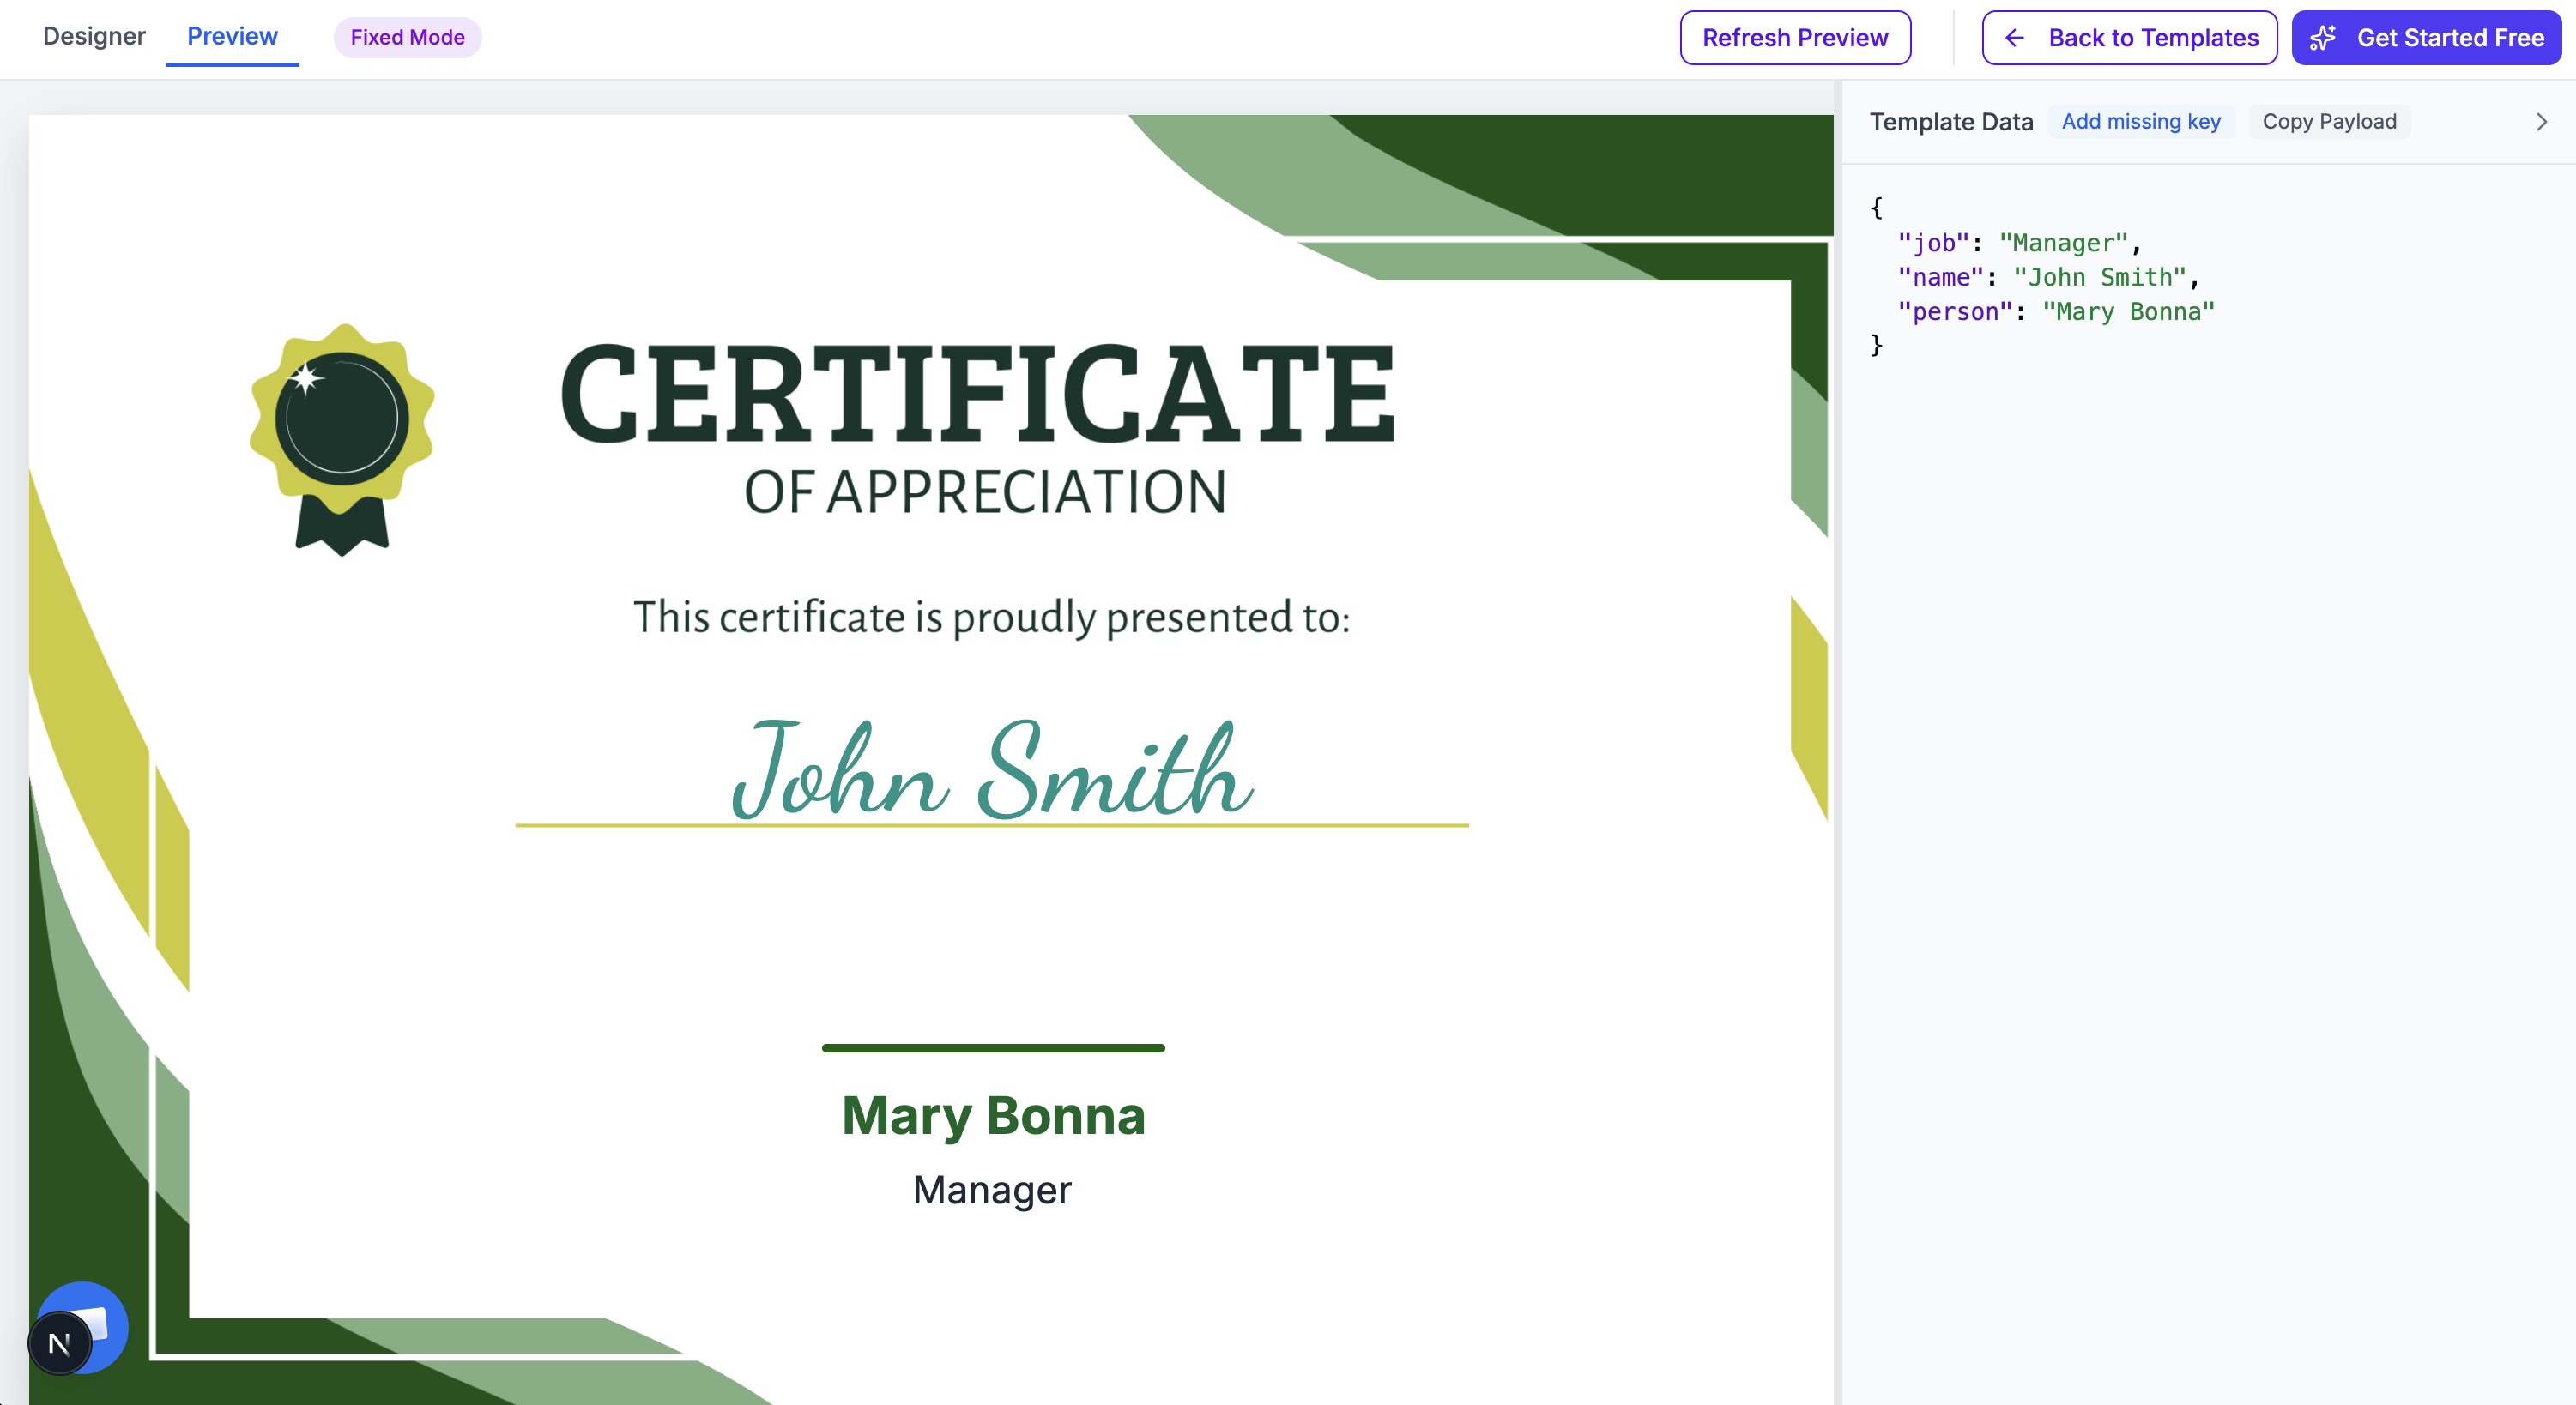2576x1405 pixels.
Task: Click the back arrow icon in Back to Templates
Action: click(x=2015, y=38)
